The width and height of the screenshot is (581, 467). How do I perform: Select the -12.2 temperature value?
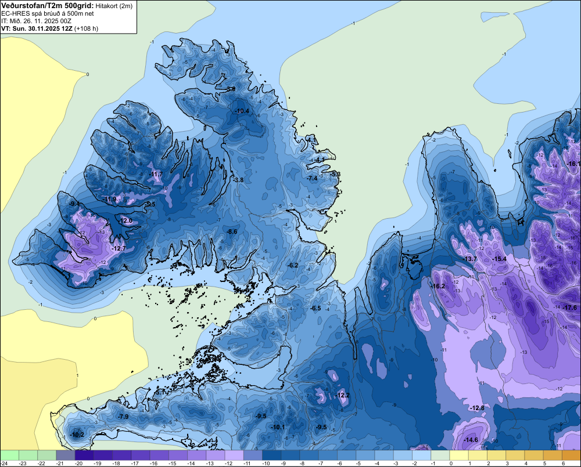(x=343, y=396)
